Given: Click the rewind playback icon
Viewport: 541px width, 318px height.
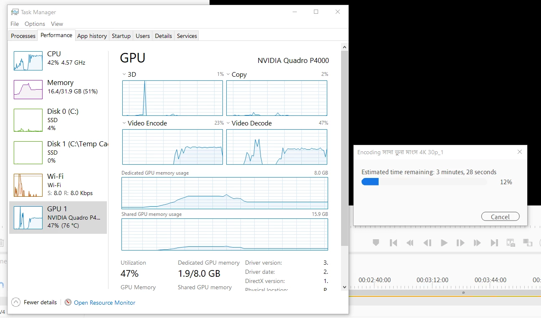Looking at the screenshot, I should pos(410,243).
